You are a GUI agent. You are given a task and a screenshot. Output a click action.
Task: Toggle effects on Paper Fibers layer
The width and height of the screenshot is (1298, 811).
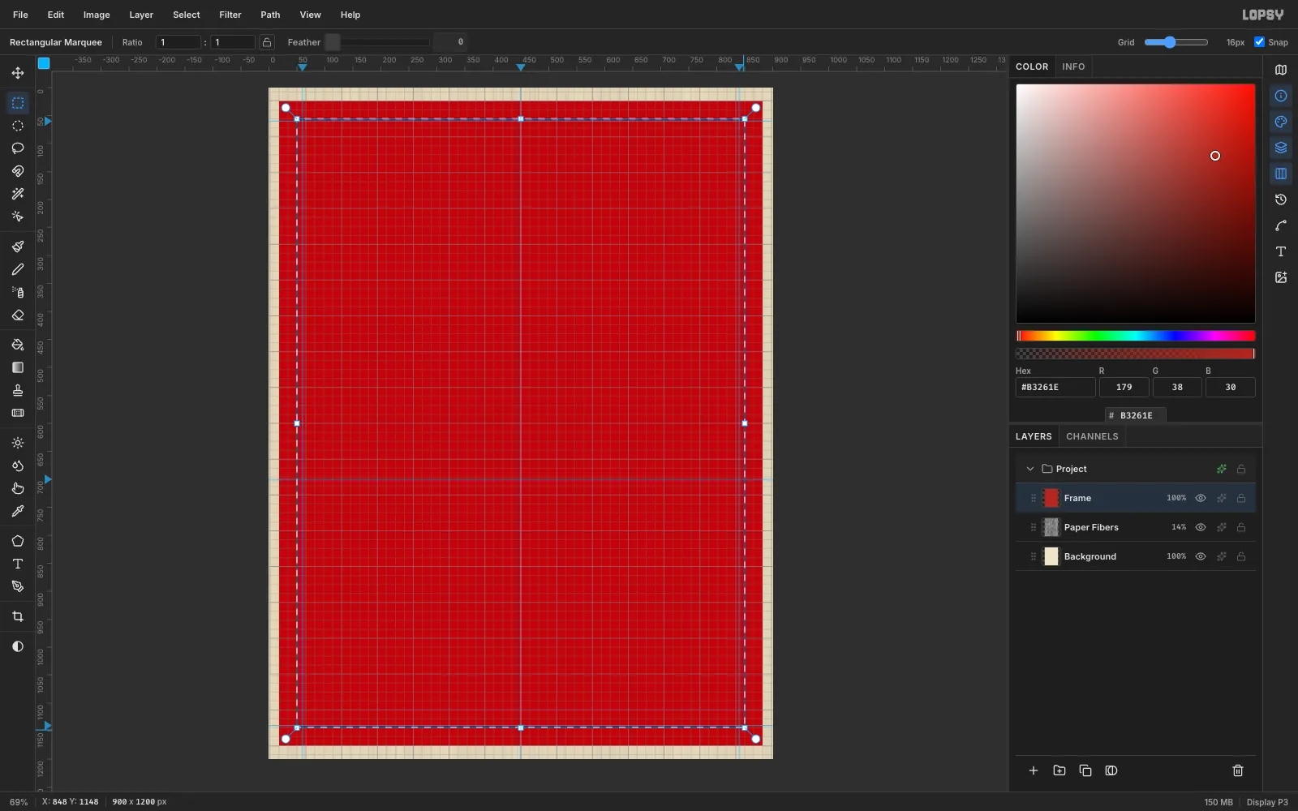tap(1221, 527)
